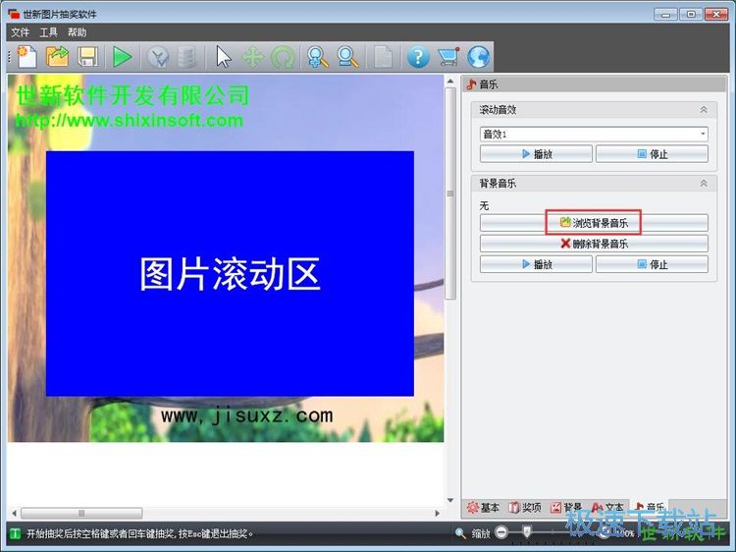Click the canvas horizontal scrollbar thumb

(x=81, y=513)
